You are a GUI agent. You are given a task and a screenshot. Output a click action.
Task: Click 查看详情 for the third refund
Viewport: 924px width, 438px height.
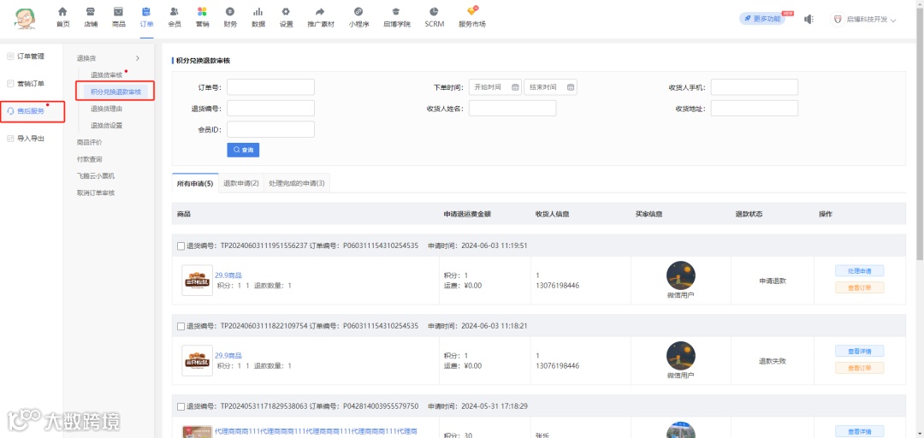pos(859,431)
